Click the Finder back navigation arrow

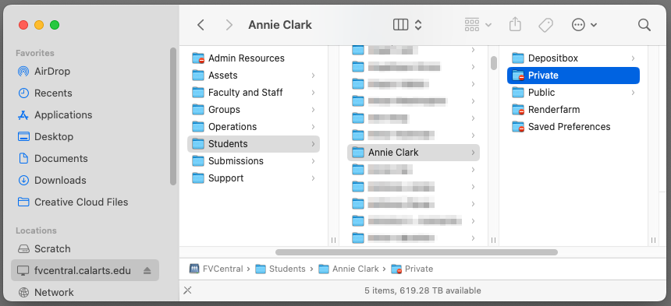pyautogui.click(x=201, y=25)
